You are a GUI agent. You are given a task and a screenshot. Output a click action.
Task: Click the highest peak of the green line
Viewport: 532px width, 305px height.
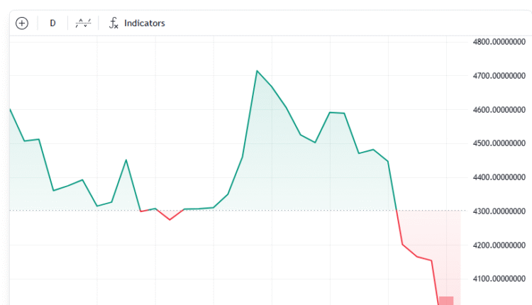257,71
